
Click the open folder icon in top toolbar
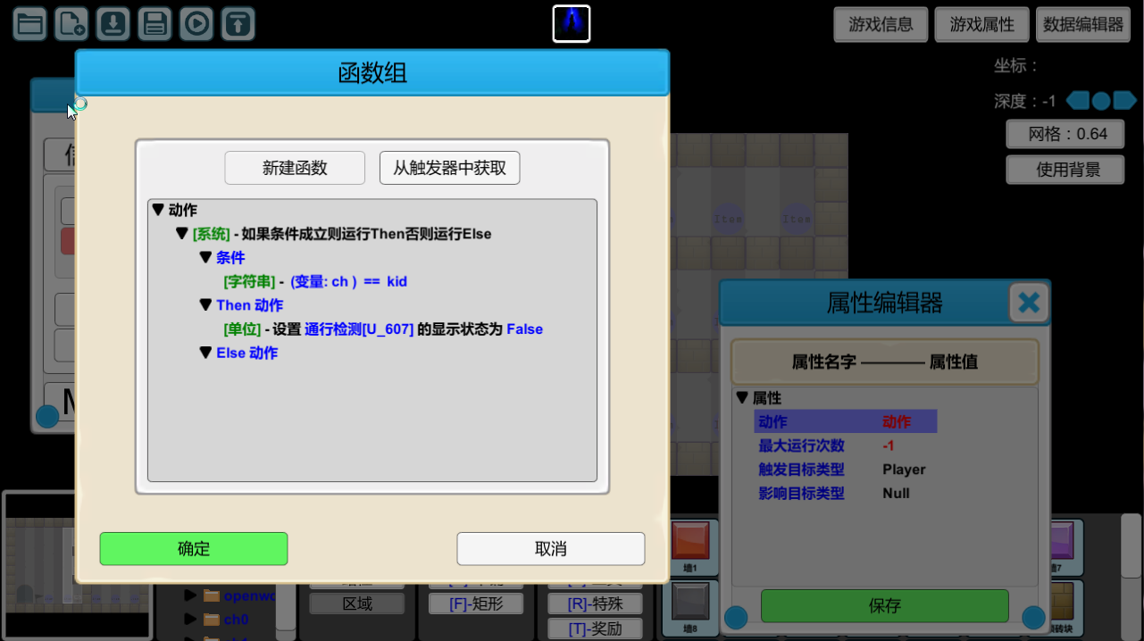[30, 24]
